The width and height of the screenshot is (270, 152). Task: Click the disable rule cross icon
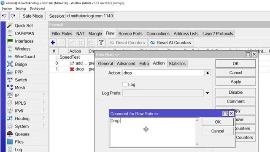(x=81, y=43)
